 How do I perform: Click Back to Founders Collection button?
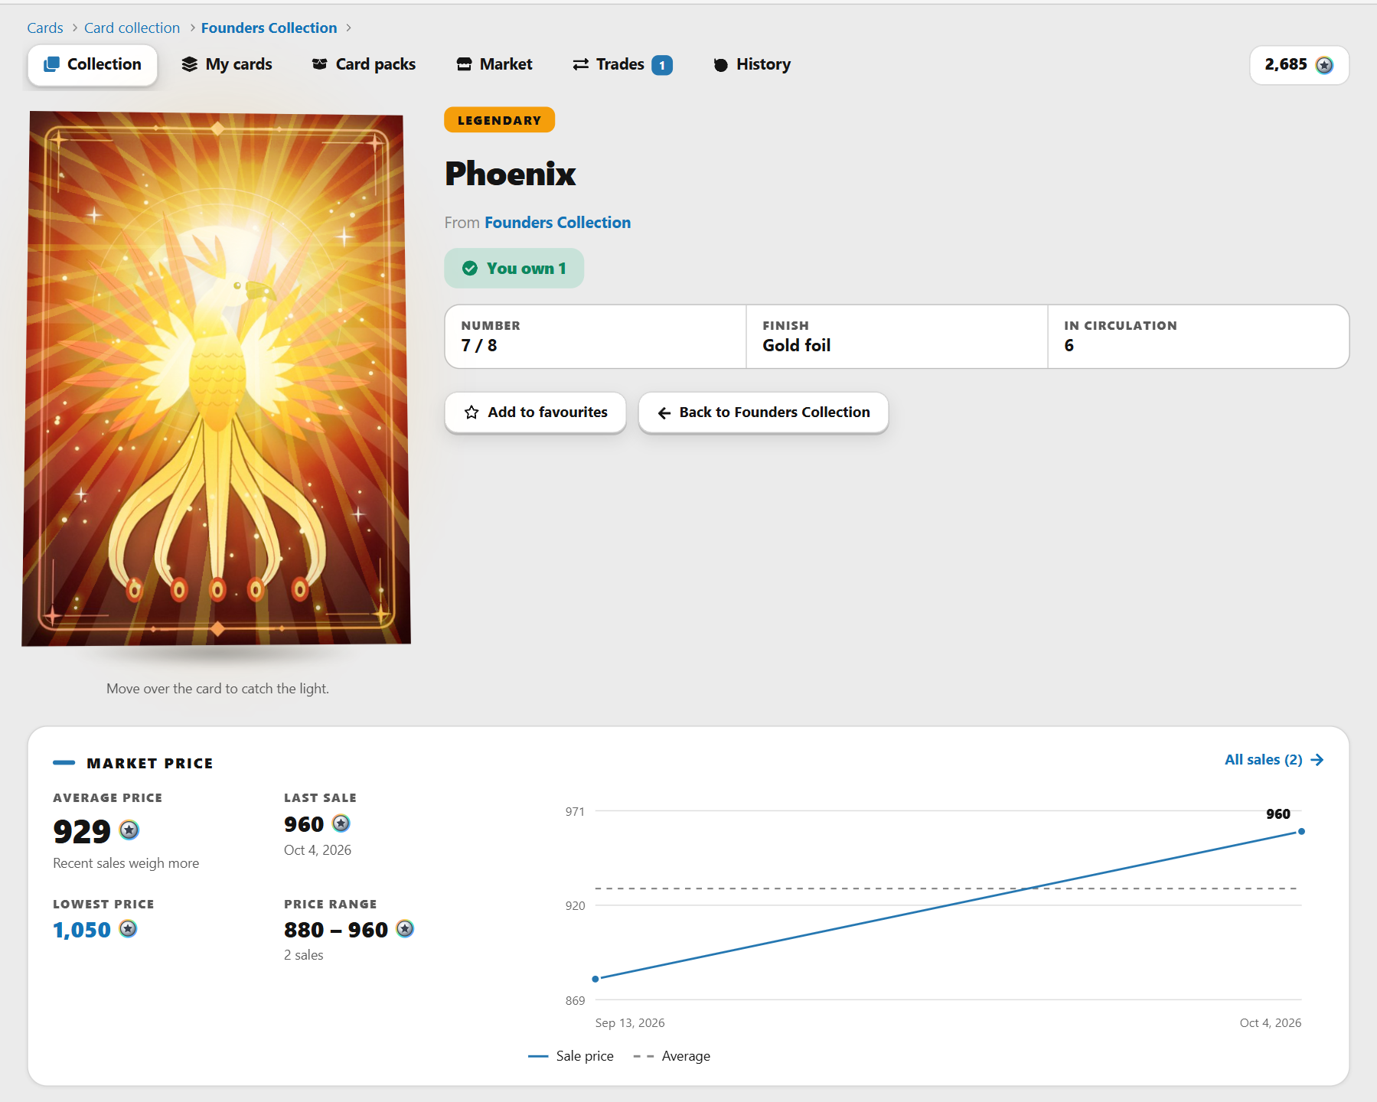pos(763,412)
